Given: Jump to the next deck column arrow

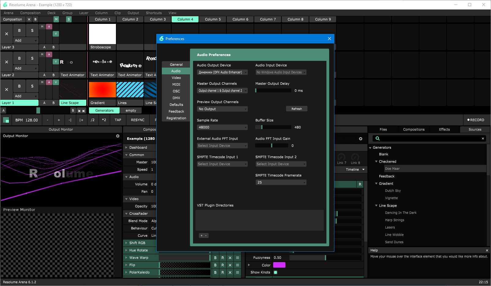Looking at the screenshot, I should pyautogui.click(x=84, y=111).
